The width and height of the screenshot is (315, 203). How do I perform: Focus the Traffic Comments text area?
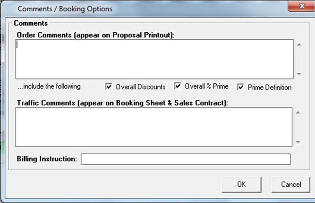(x=153, y=127)
